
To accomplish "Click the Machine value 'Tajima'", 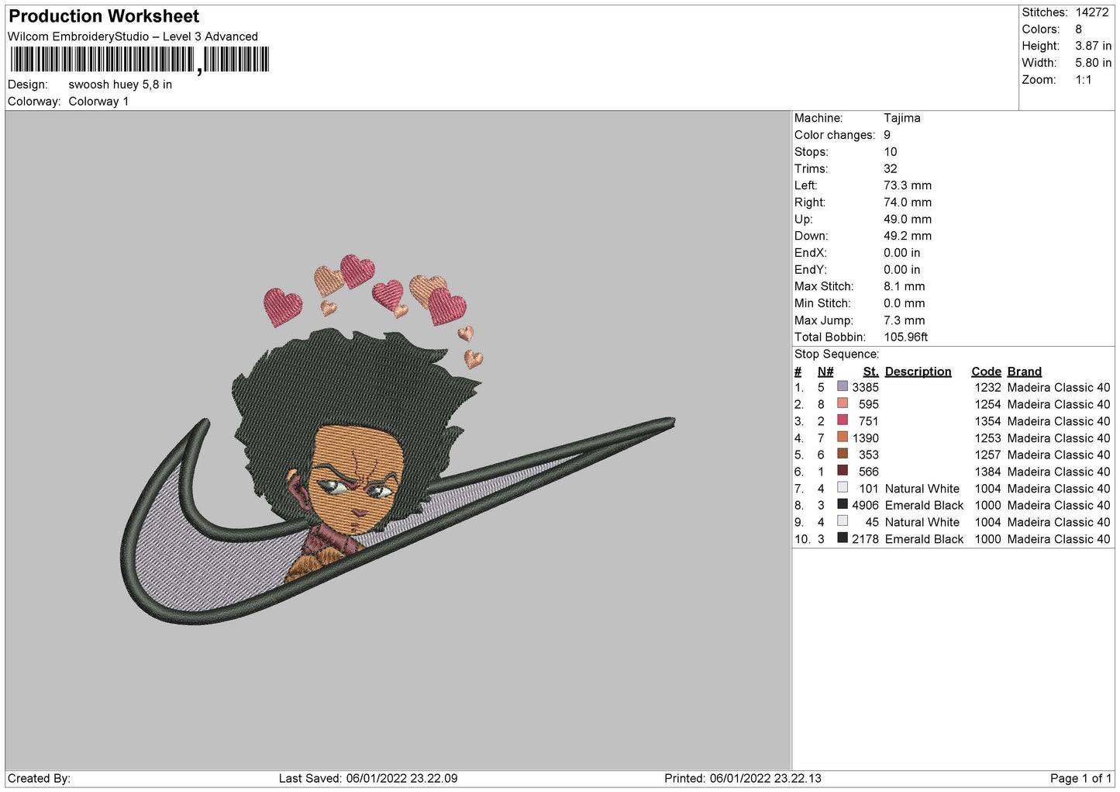I will (x=902, y=118).
